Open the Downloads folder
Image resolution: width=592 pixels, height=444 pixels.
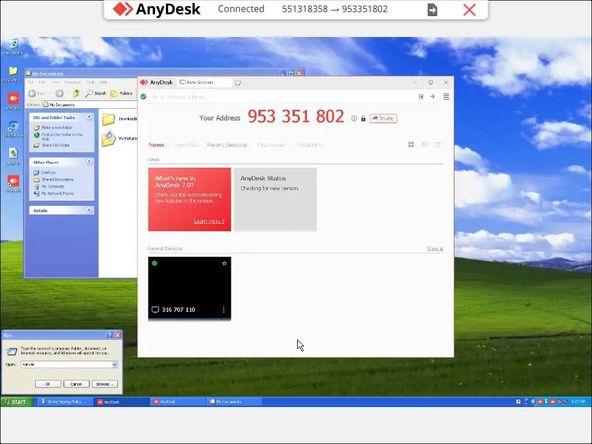pos(119,119)
